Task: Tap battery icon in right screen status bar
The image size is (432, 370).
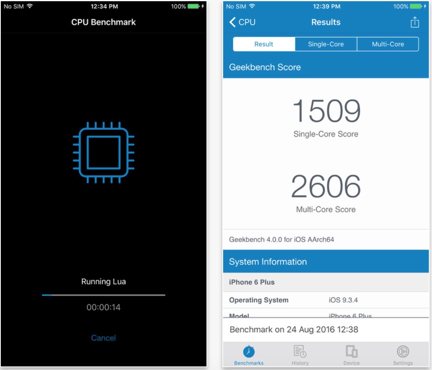Action: [x=416, y=6]
